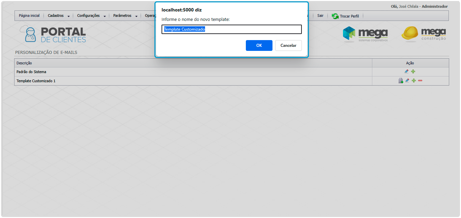Expand the Cadastros dropdown arrow

tap(68, 16)
